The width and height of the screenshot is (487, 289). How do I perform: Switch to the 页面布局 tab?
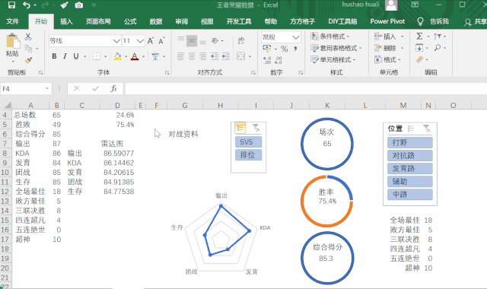click(x=98, y=21)
